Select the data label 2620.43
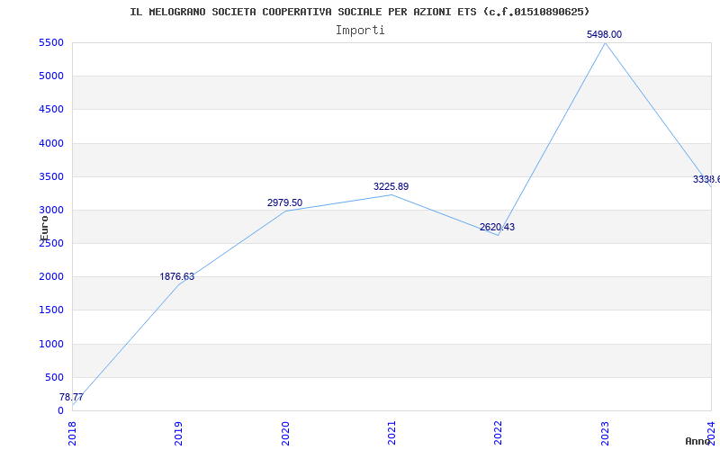This screenshot has width=720, height=450. point(498,227)
